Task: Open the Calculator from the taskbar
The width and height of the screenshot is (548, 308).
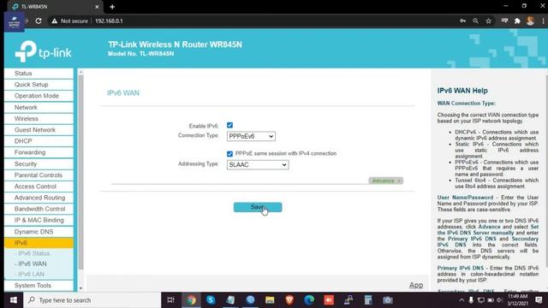Action: pyautogui.click(x=368, y=300)
